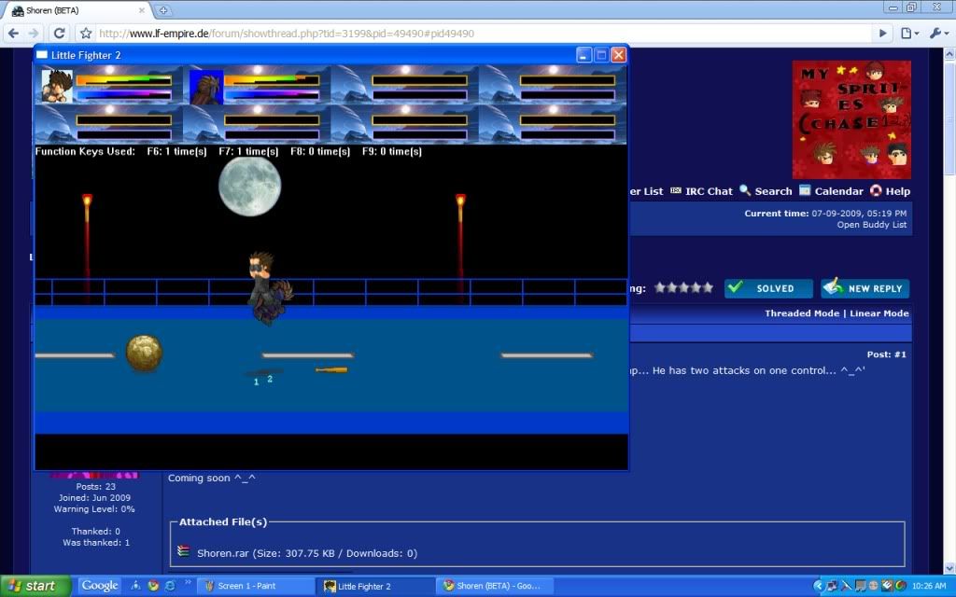956x597 pixels.
Task: Rate the thread using the star rating
Action: click(682, 288)
